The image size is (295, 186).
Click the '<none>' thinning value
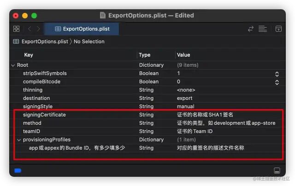[x=186, y=90]
